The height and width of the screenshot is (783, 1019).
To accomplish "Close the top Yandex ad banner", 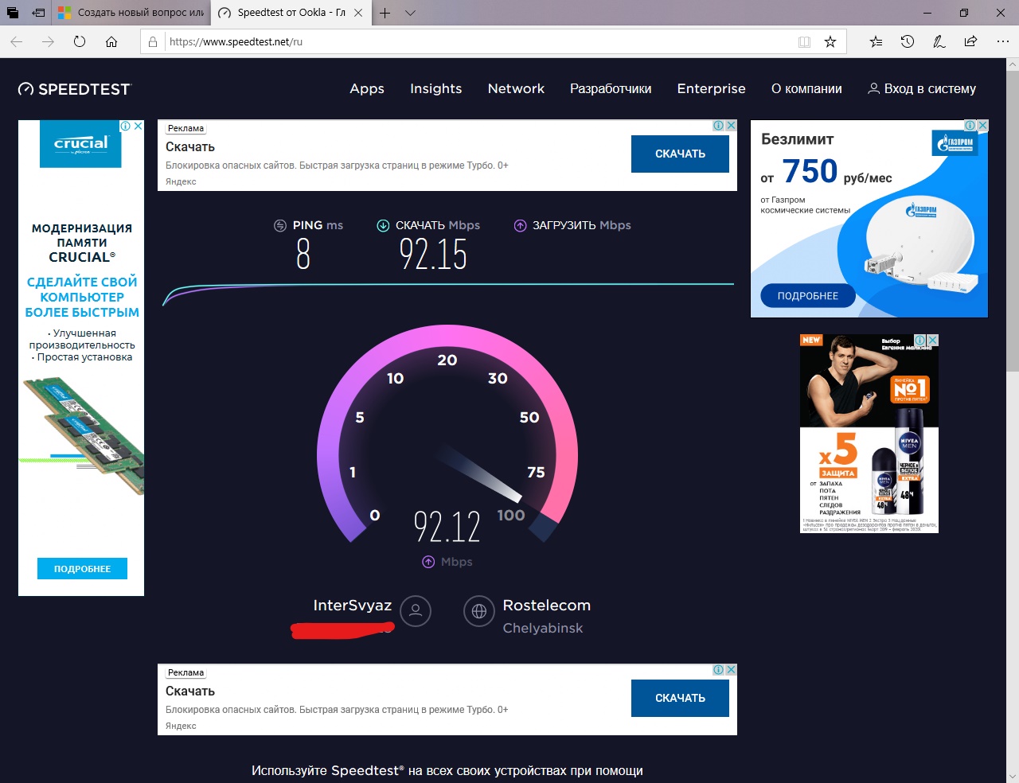I will tap(731, 126).
